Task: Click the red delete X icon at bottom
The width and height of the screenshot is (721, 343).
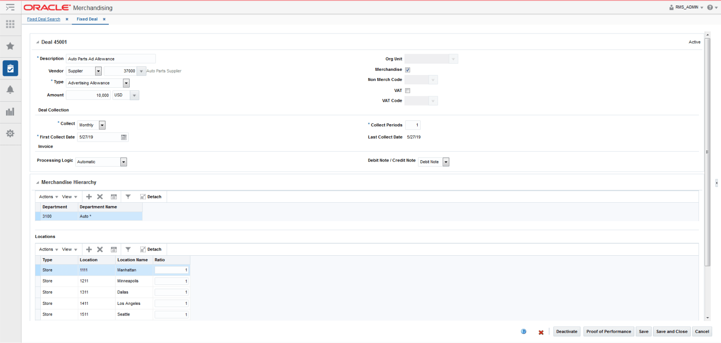Action: pyautogui.click(x=541, y=332)
